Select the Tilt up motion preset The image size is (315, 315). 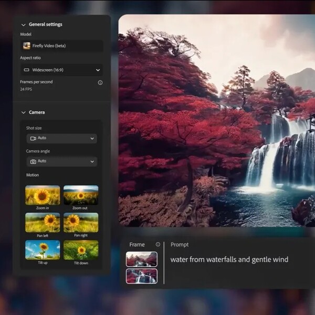(43, 250)
